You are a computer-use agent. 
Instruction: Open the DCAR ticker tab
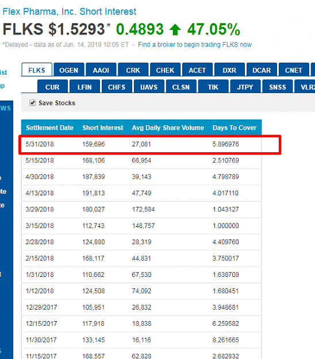262,70
